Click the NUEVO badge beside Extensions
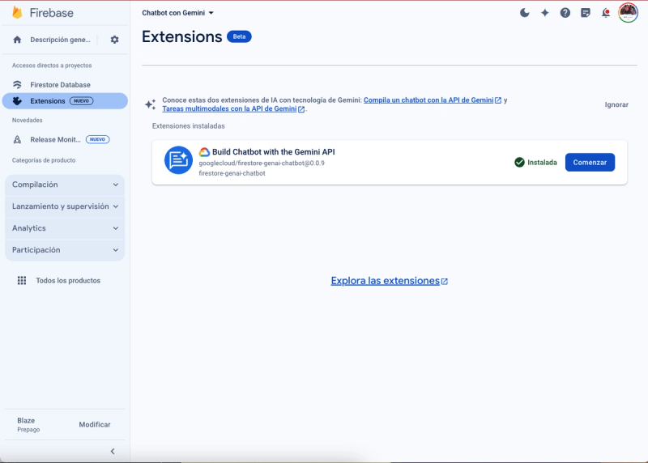Image resolution: width=648 pixels, height=463 pixels. tap(82, 101)
